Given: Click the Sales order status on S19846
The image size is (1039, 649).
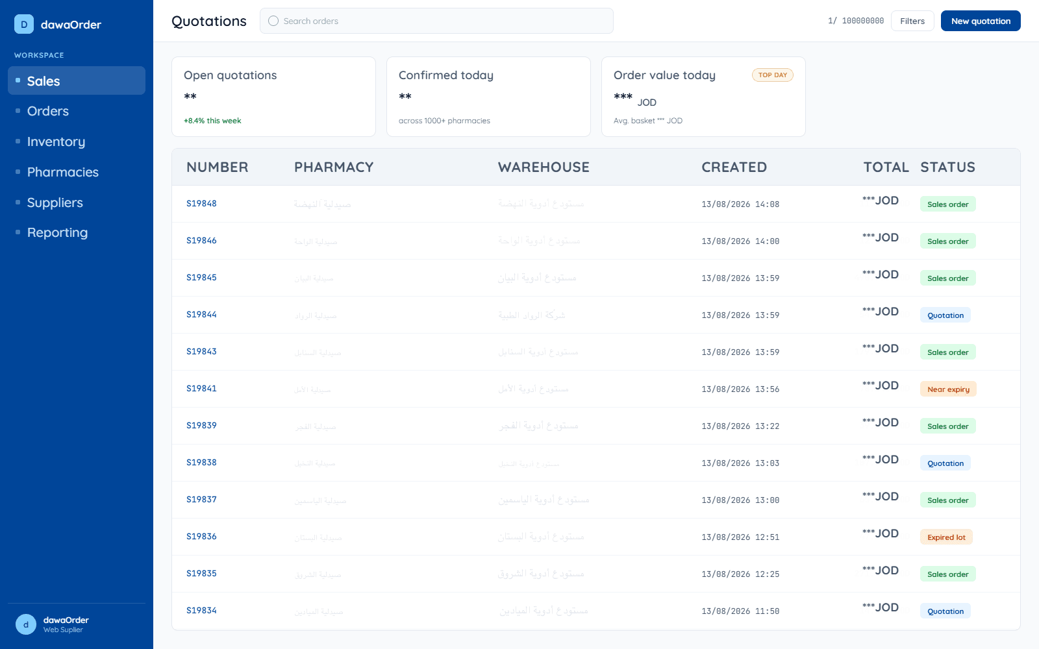Looking at the screenshot, I should click(x=948, y=241).
